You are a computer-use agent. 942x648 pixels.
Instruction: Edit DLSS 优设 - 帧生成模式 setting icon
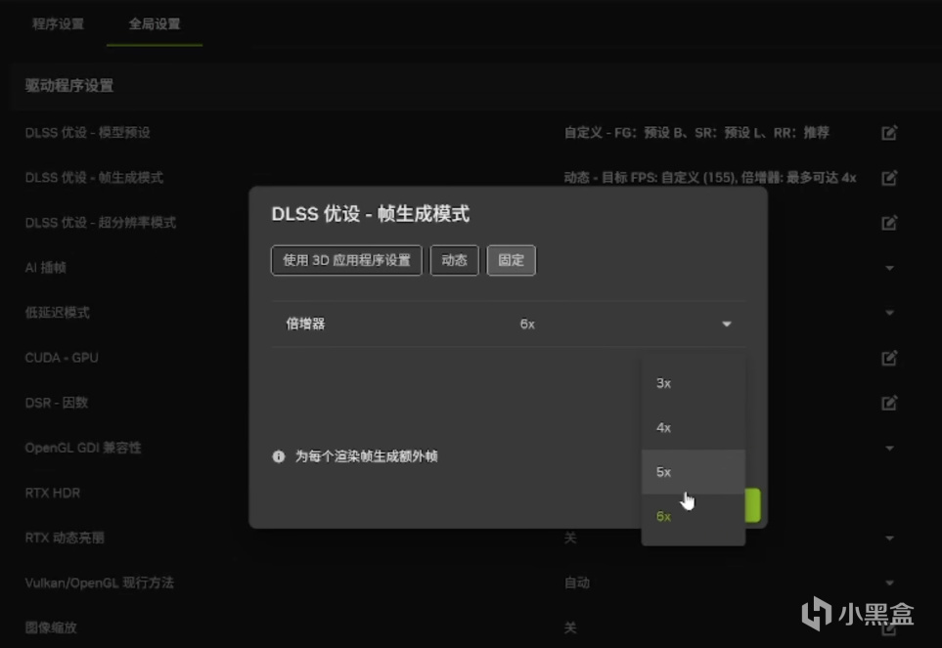click(x=889, y=178)
